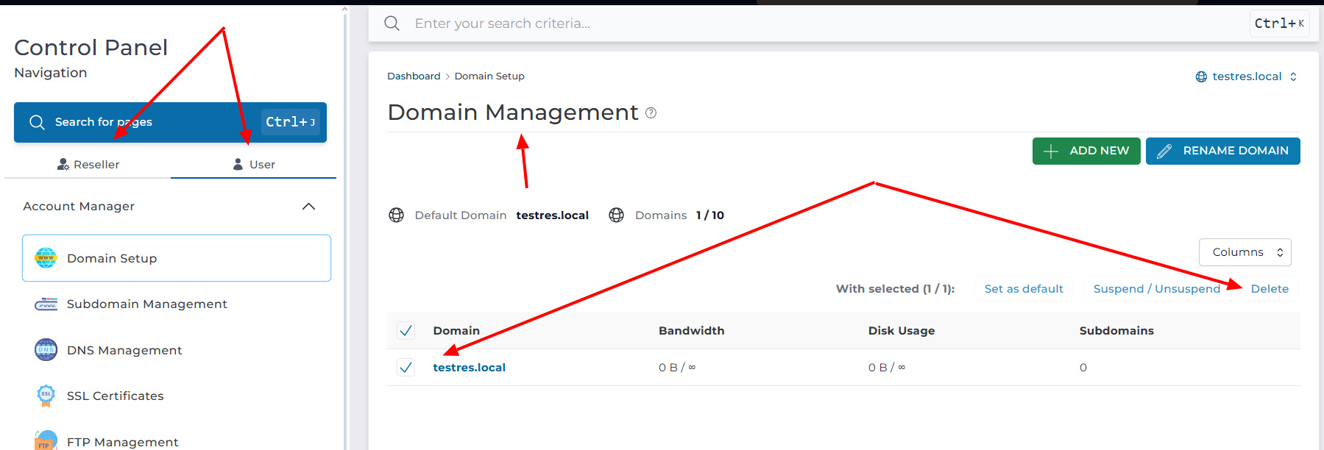This screenshot has width=1324, height=450.
Task: Click the SSL Certificates badge icon
Action: pyautogui.click(x=46, y=396)
